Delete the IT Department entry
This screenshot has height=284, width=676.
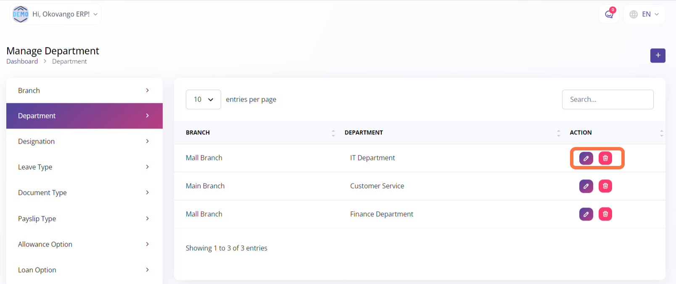[605, 158]
